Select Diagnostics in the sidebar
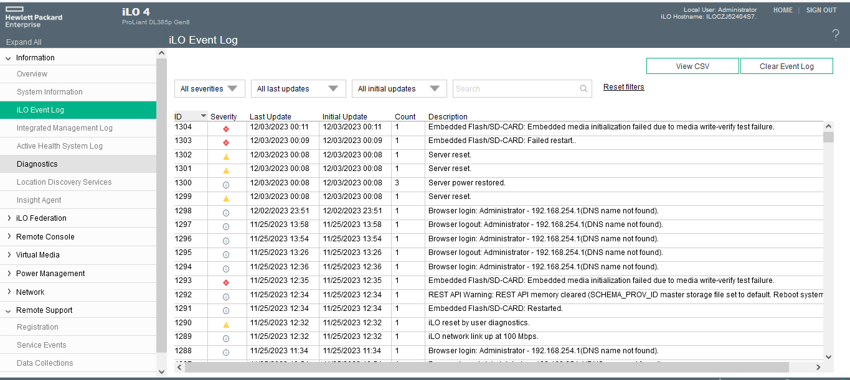The image size is (850, 380). click(37, 164)
